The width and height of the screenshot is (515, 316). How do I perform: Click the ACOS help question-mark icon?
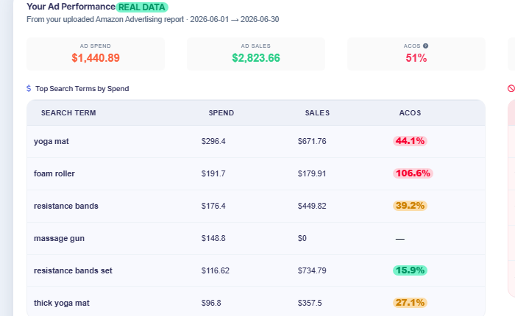point(425,46)
